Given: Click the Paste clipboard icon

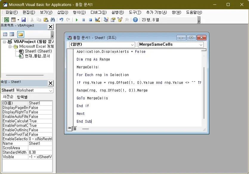Looking at the screenshot, I should coord(46,20).
